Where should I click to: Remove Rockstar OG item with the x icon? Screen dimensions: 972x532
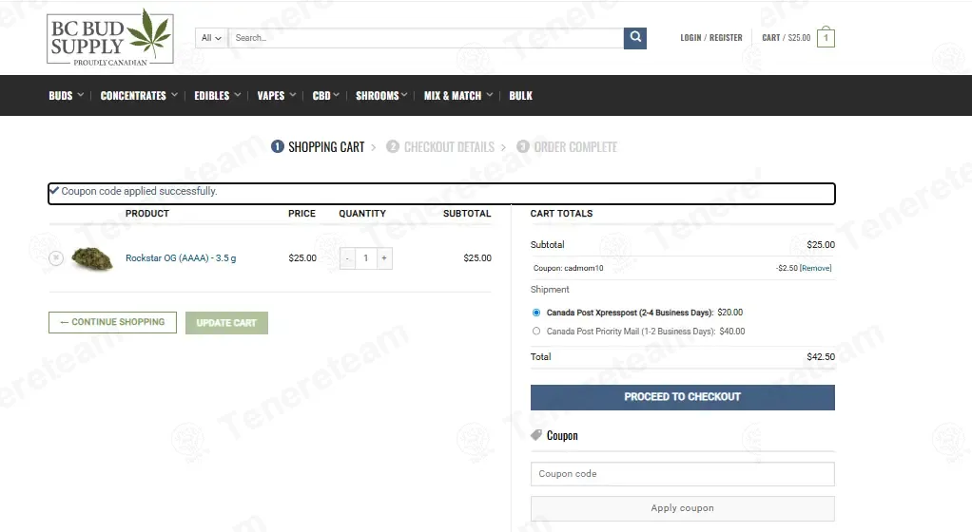click(56, 258)
